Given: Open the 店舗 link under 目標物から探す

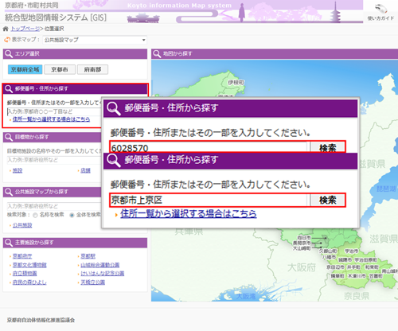Looking at the screenshot, I should 85,170.
